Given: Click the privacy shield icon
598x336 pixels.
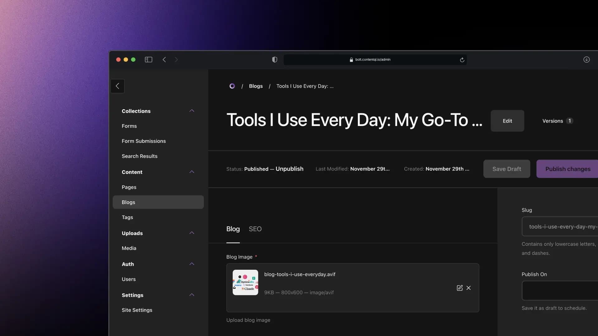Looking at the screenshot, I should coord(274,59).
